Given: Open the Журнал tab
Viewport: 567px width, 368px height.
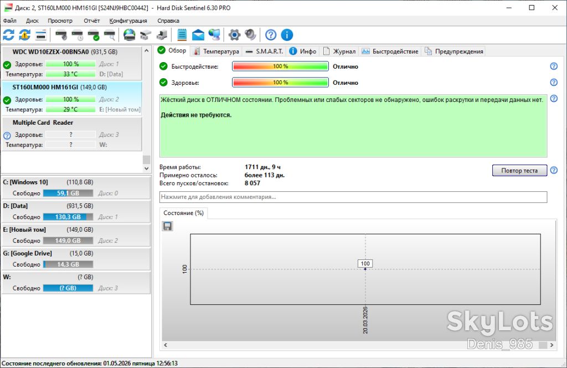Looking at the screenshot, I should tap(339, 52).
